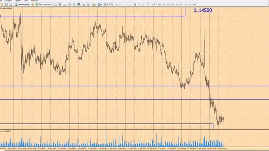Switch to M1 timeframe
269x151 pixels.
pos(159,5)
